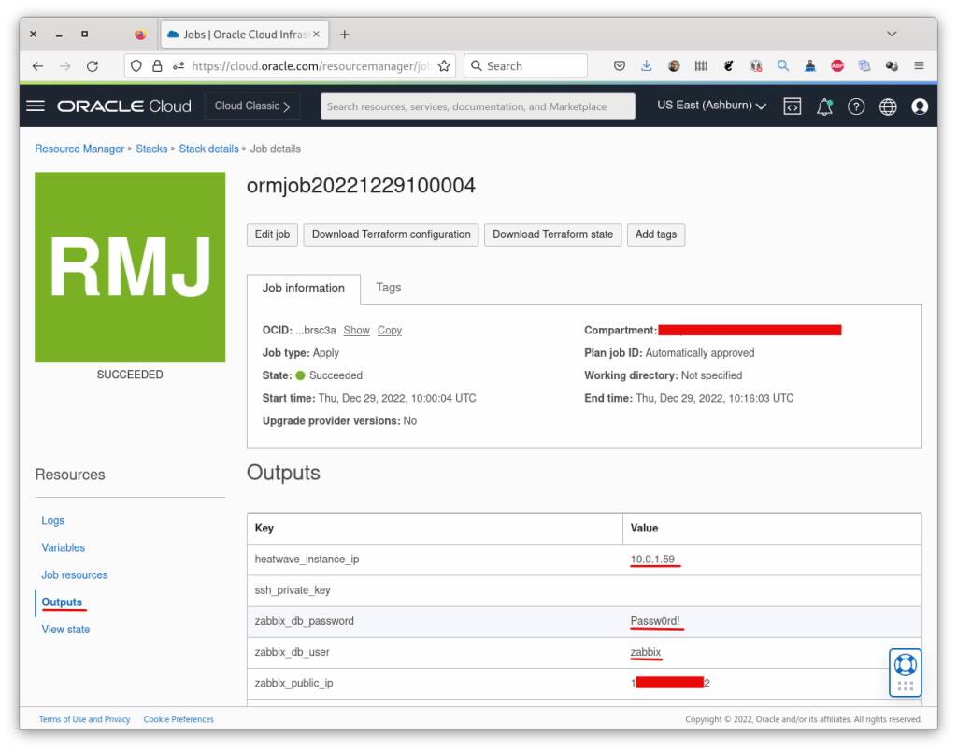The image size is (957, 751).
Task: Click the browser URL address bar
Action: (311, 66)
